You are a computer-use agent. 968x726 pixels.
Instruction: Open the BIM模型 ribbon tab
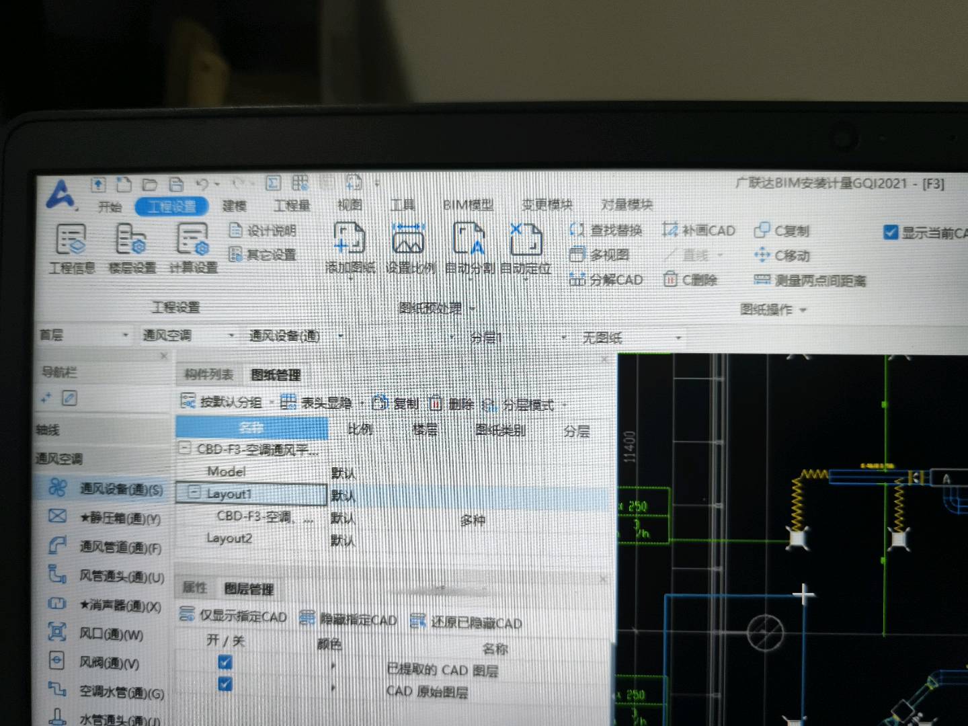point(468,204)
